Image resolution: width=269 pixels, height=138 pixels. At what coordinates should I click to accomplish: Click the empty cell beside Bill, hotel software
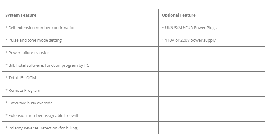coord(211,65)
